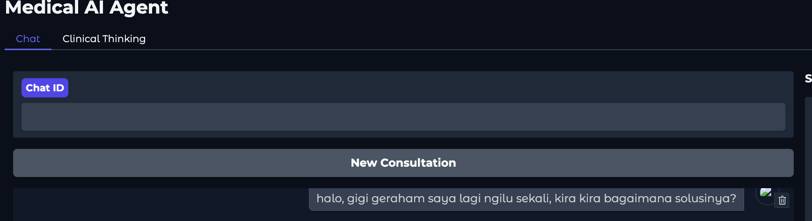Open the Clinical Thinking view

pos(104,39)
